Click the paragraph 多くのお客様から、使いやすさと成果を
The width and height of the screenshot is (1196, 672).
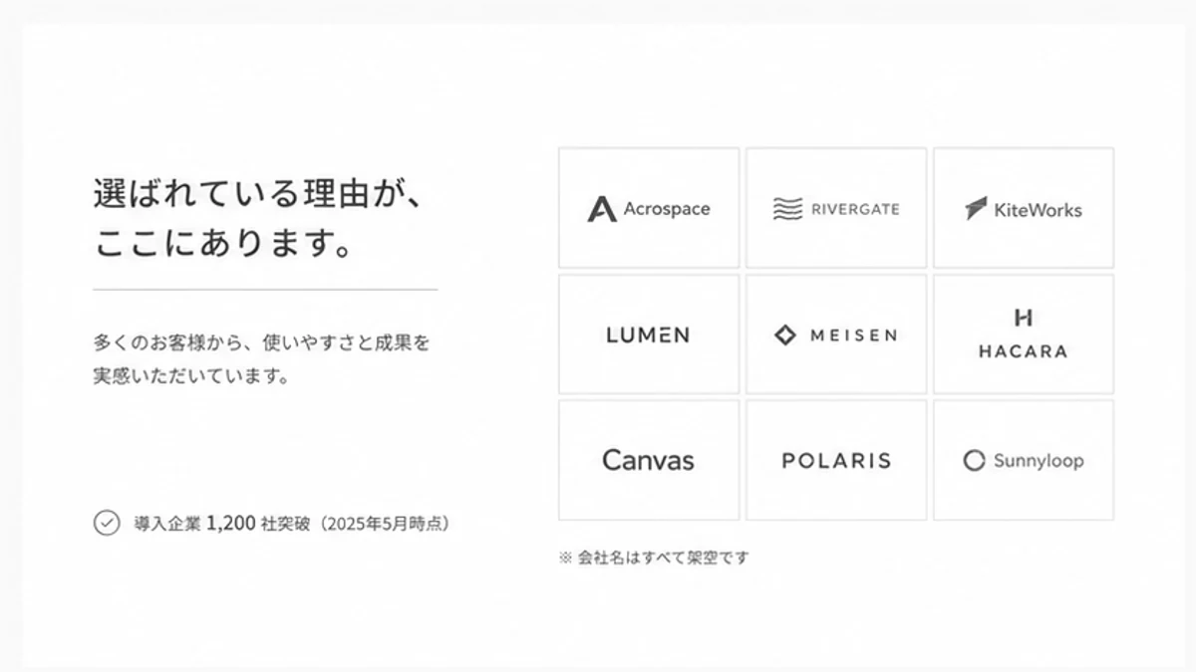(262, 343)
